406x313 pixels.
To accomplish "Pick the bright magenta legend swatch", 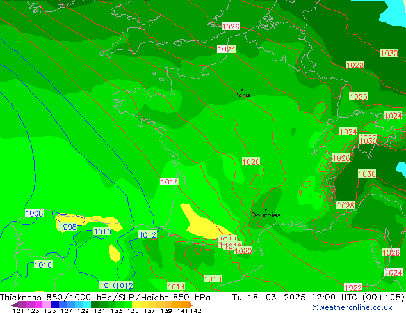I will click(x=38, y=305).
